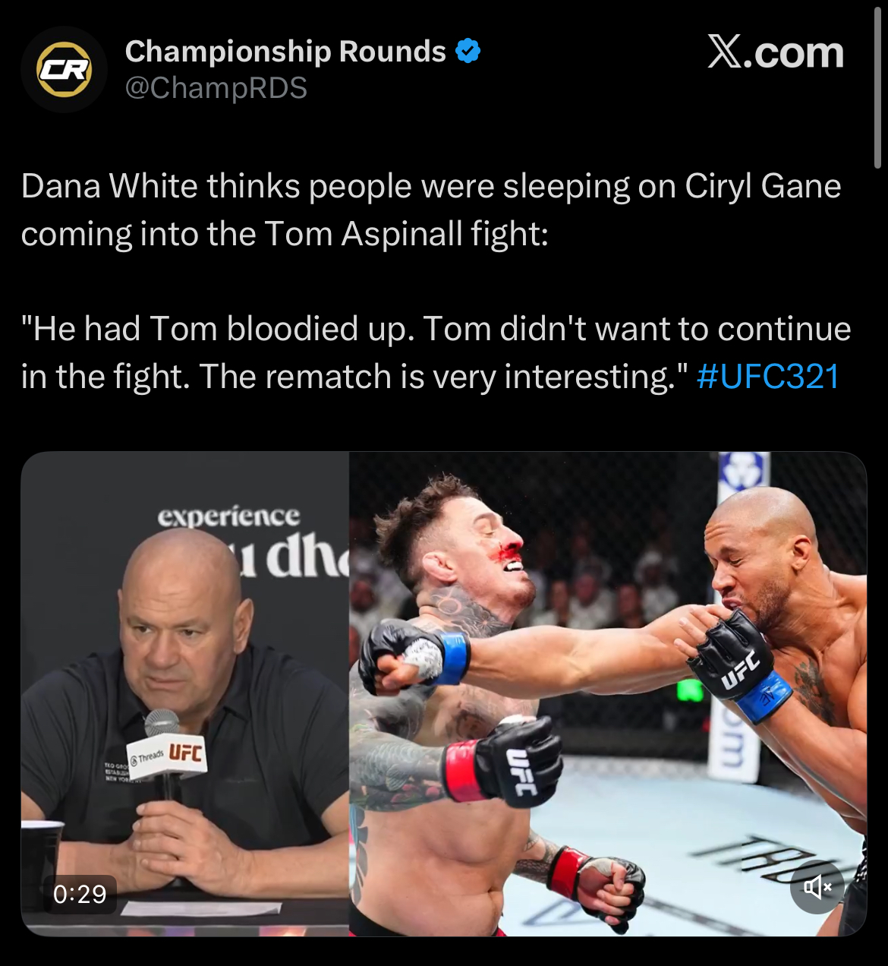Unmute the video with the speaker icon
The width and height of the screenshot is (888, 966).
[x=817, y=886]
